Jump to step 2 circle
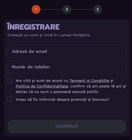This screenshot has width=132, height=140. (x=67, y=9)
